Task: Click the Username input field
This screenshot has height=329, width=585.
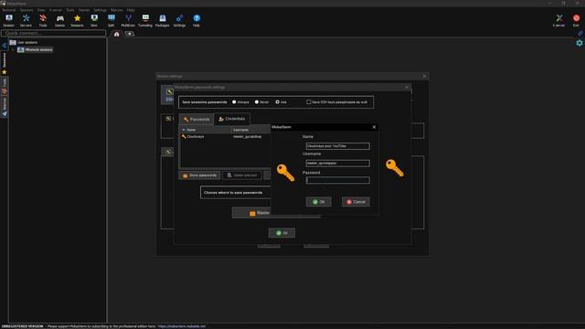Action: [x=337, y=164]
